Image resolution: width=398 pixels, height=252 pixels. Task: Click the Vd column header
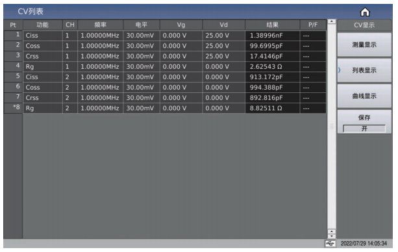coord(223,25)
